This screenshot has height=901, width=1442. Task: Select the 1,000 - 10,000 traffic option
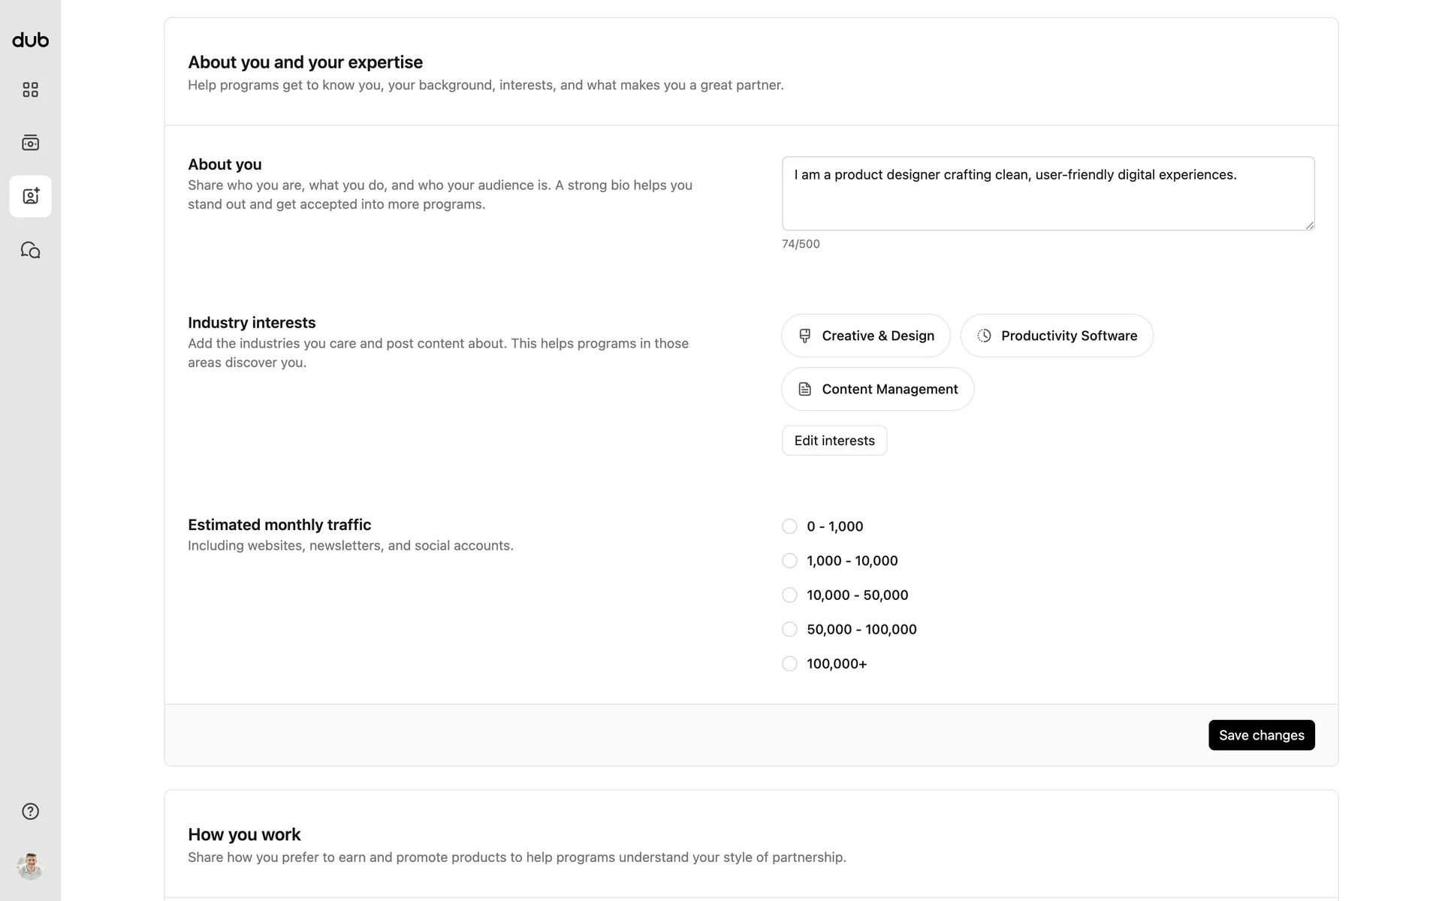coord(789,561)
